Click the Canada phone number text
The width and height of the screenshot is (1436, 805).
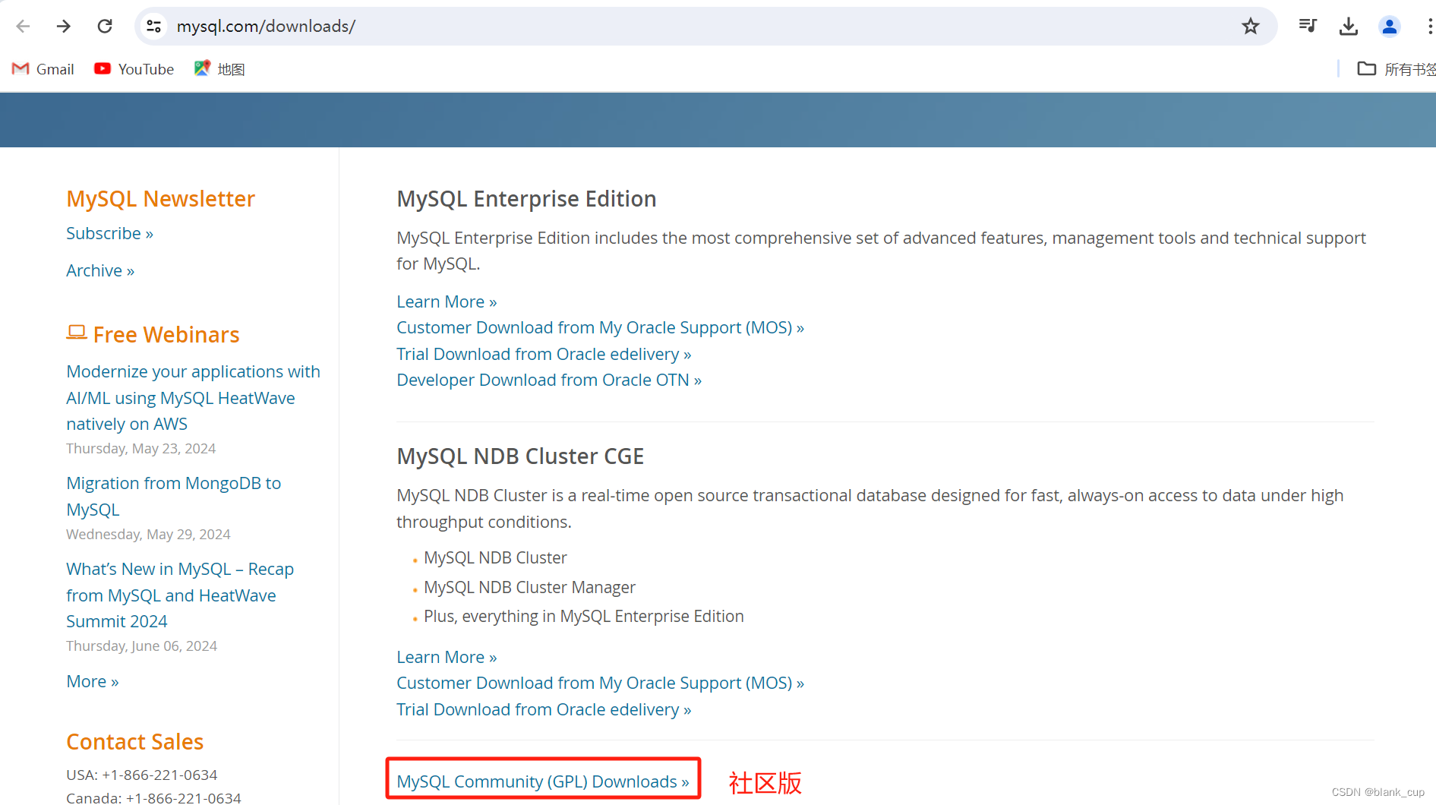point(153,797)
